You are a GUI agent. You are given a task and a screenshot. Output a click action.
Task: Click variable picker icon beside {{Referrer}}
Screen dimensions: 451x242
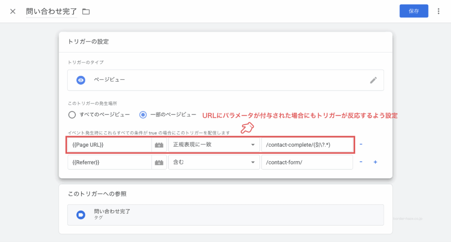pyautogui.click(x=159, y=162)
